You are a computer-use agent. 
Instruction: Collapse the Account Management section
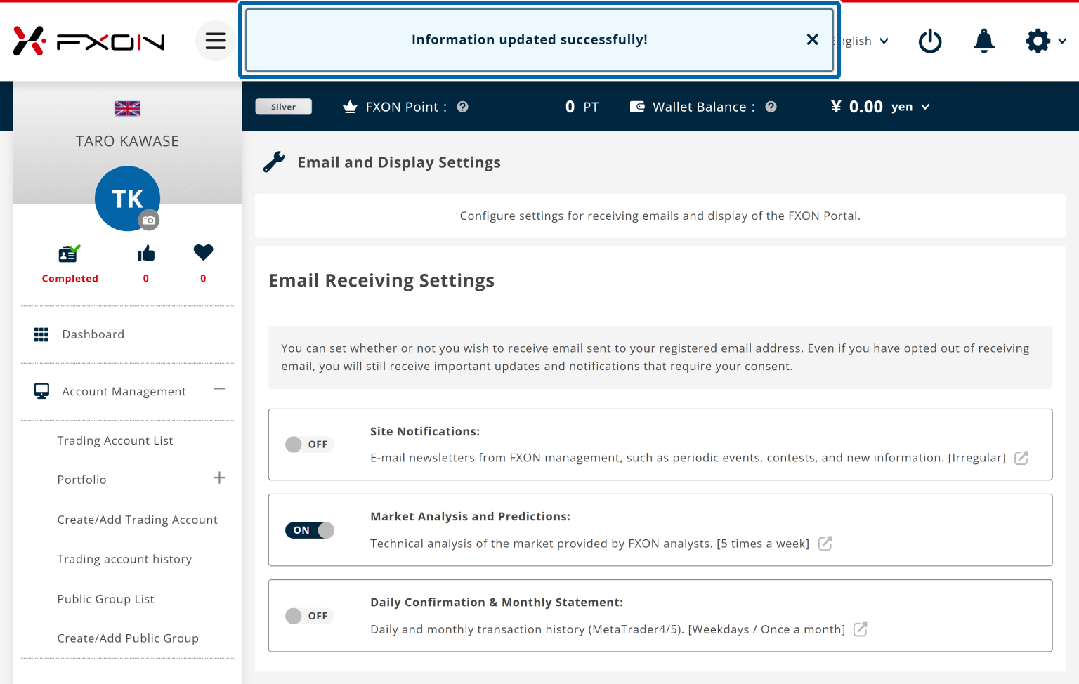pyautogui.click(x=219, y=389)
